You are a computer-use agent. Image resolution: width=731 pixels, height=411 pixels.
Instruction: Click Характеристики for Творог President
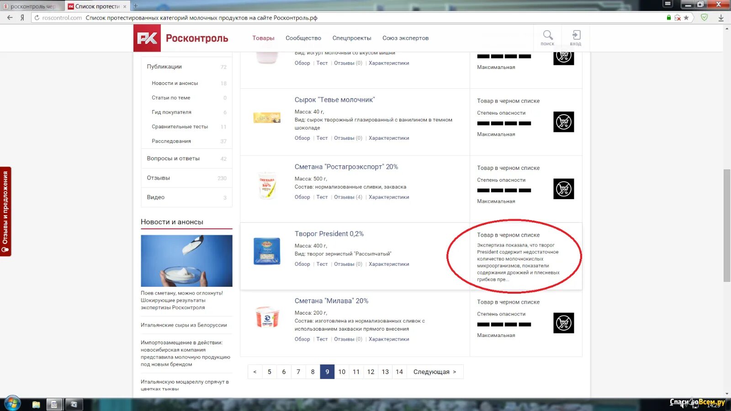click(x=389, y=264)
